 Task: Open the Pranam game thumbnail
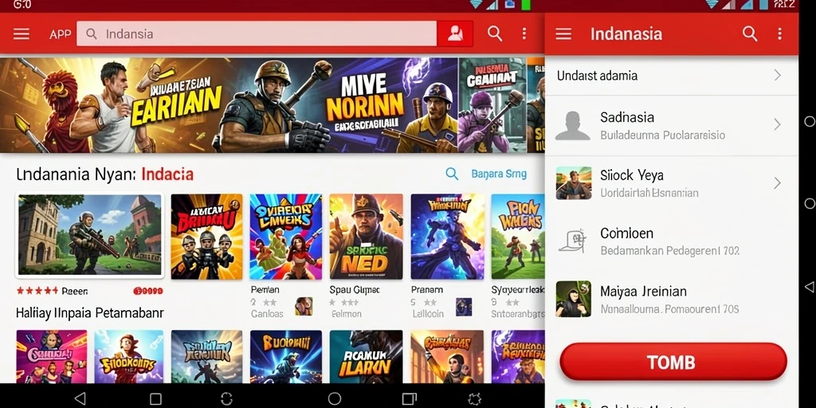[x=448, y=236]
